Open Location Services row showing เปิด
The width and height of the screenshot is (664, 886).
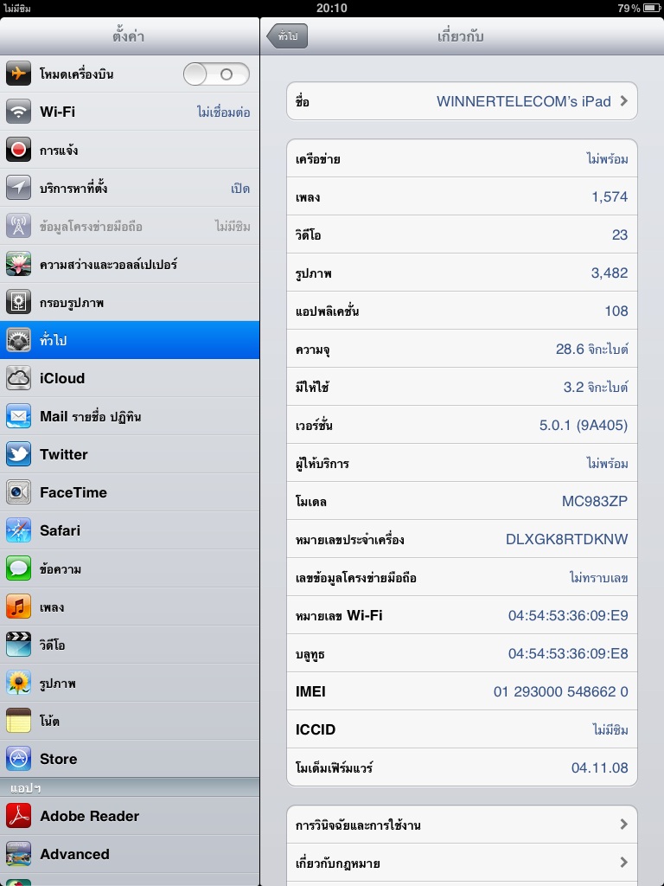(x=130, y=189)
